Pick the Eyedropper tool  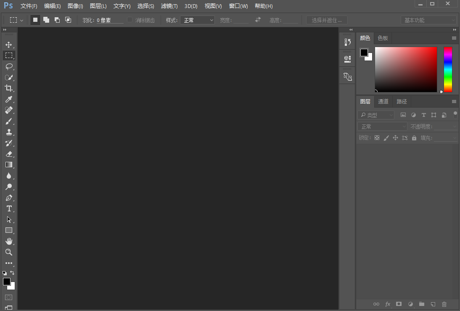pyautogui.click(x=9, y=99)
